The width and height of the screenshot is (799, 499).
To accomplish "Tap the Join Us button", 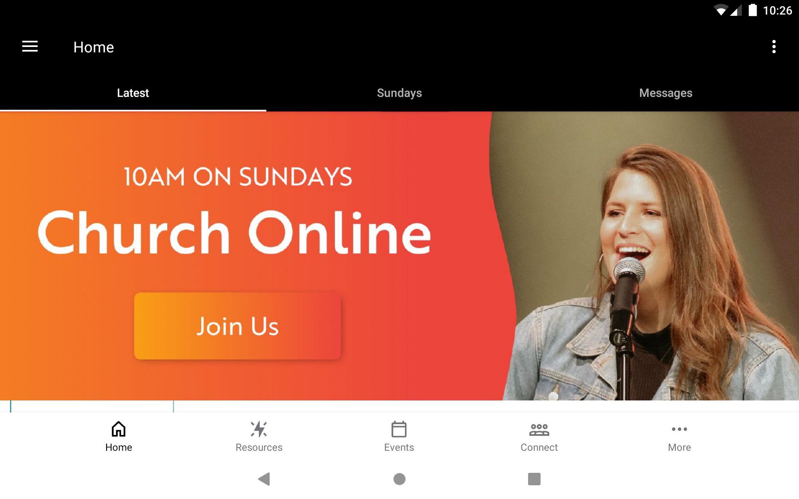I will point(238,326).
